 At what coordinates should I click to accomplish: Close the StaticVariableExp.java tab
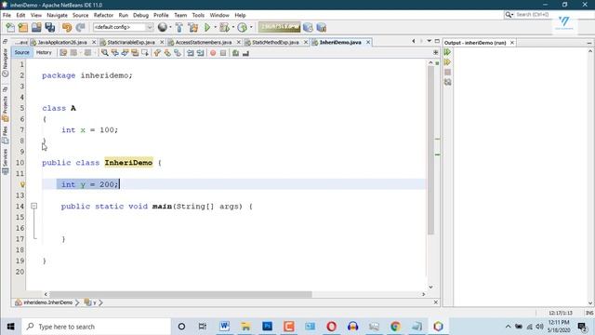tap(162, 42)
